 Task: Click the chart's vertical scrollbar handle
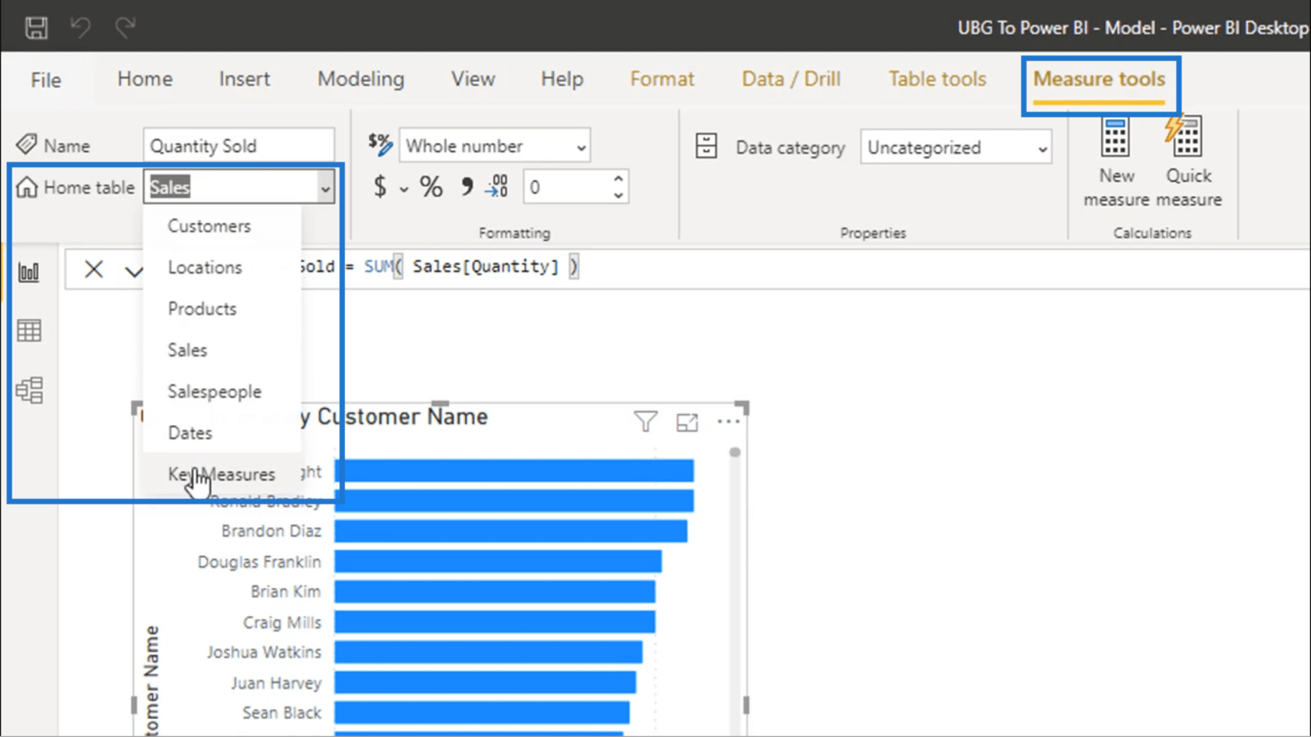point(734,452)
